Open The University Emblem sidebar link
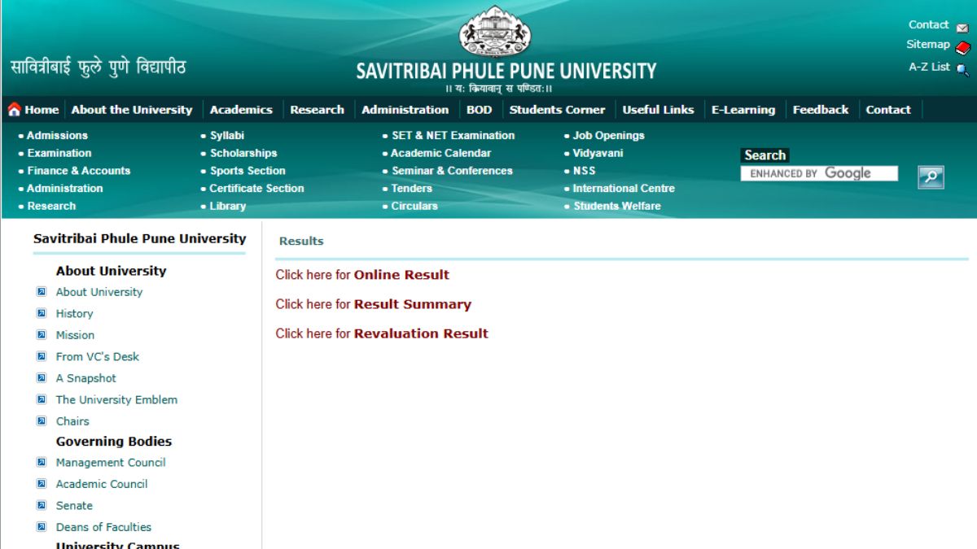The image size is (977, 549). [x=116, y=399]
